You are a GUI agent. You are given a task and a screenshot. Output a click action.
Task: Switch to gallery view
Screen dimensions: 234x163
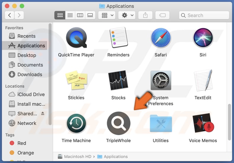click(x=90, y=15)
